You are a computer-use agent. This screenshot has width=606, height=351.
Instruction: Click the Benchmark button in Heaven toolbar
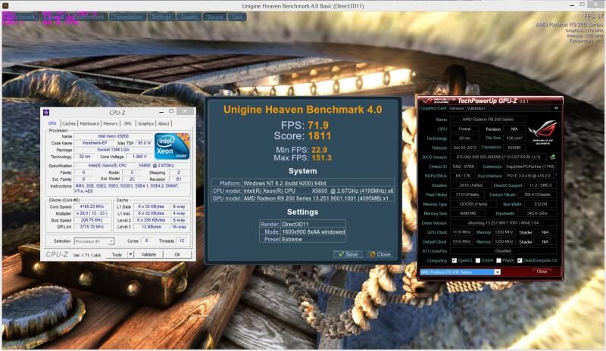click(x=20, y=17)
